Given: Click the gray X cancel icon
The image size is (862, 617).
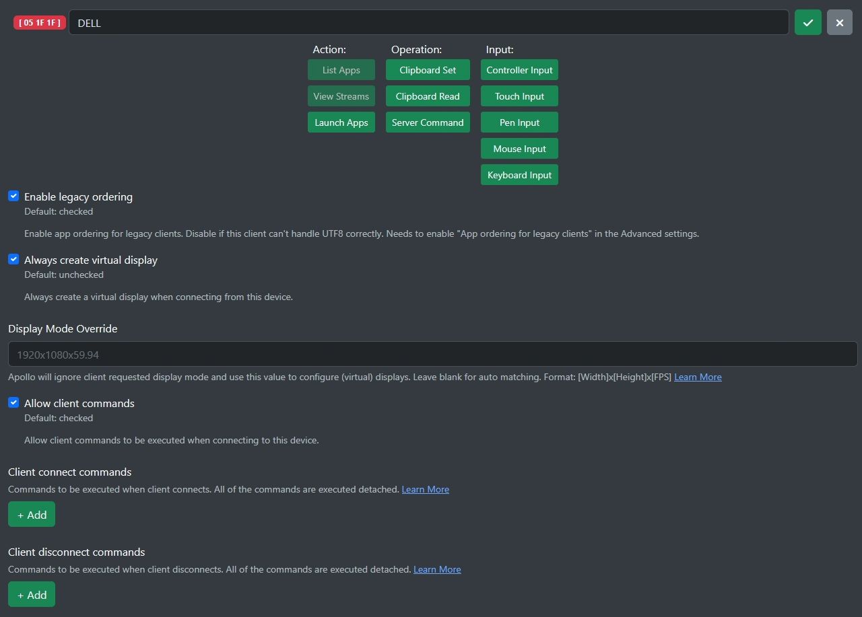Looking at the screenshot, I should pyautogui.click(x=839, y=22).
